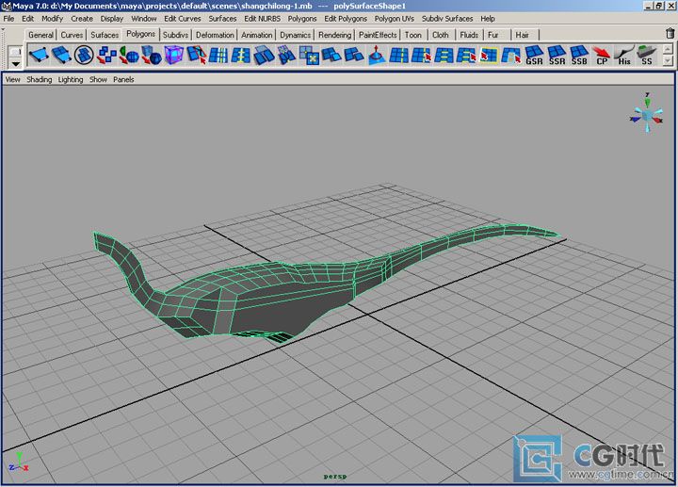Click the extruded pyramid with red arrow icon

click(377, 56)
